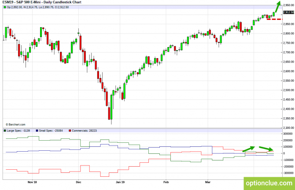Click the Commercials red legend square
The image size is (295, 190).
[x=70, y=130]
